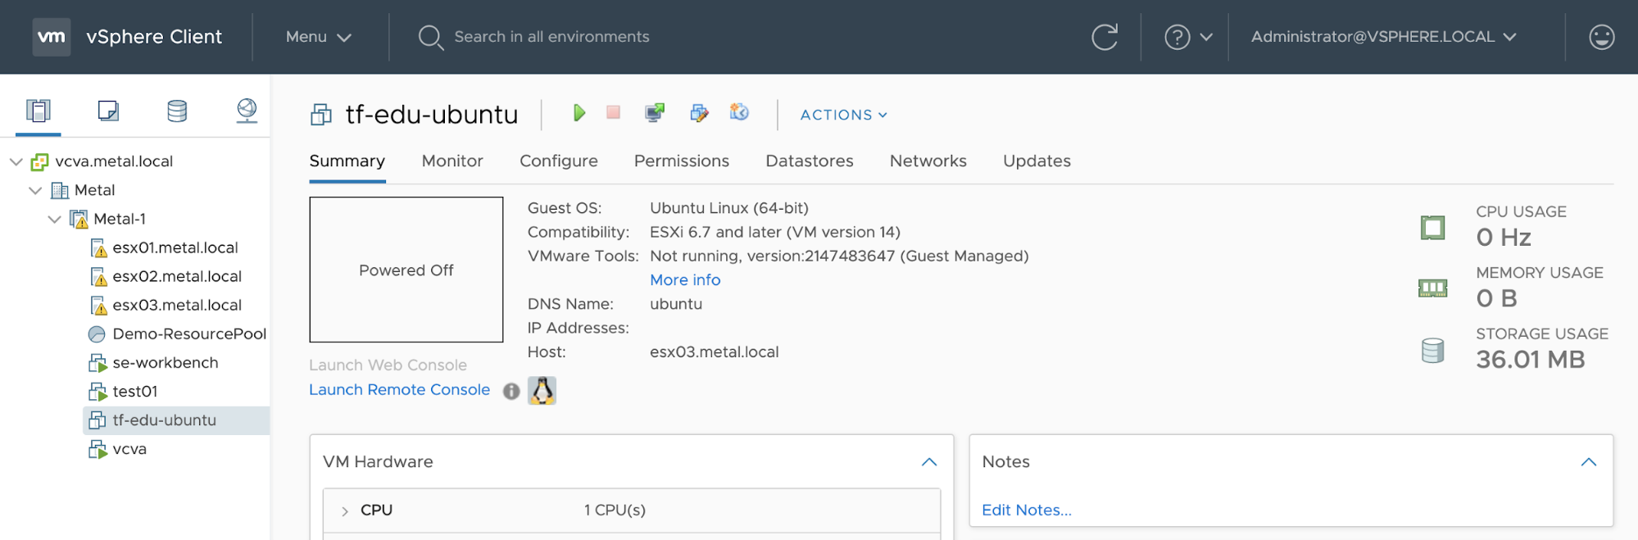
Task: Click the 1 CPU(s) value
Action: click(x=615, y=511)
